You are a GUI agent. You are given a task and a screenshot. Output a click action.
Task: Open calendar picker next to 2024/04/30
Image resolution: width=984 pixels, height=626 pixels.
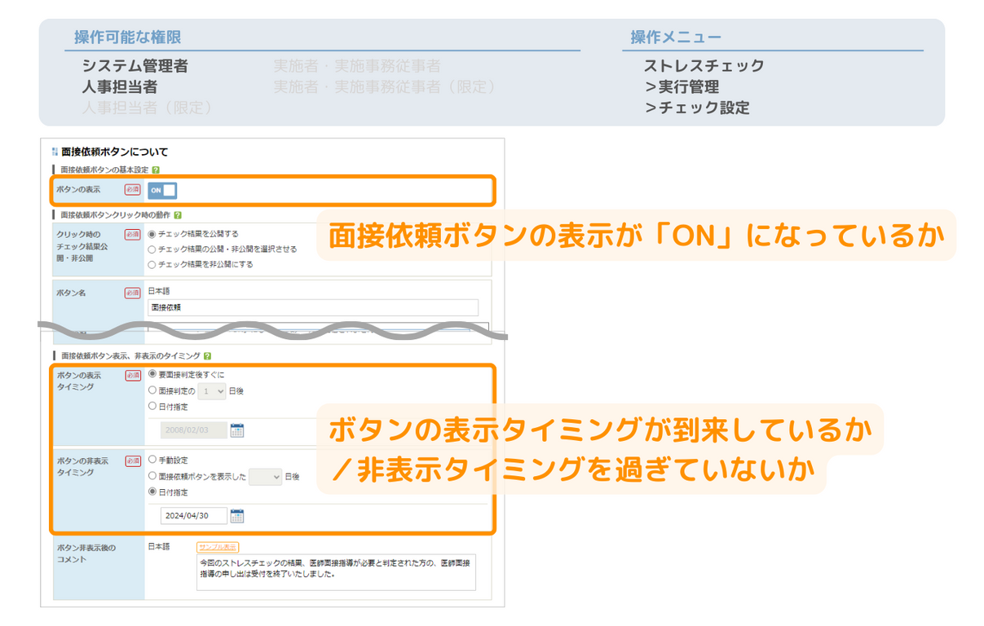pyautogui.click(x=237, y=516)
